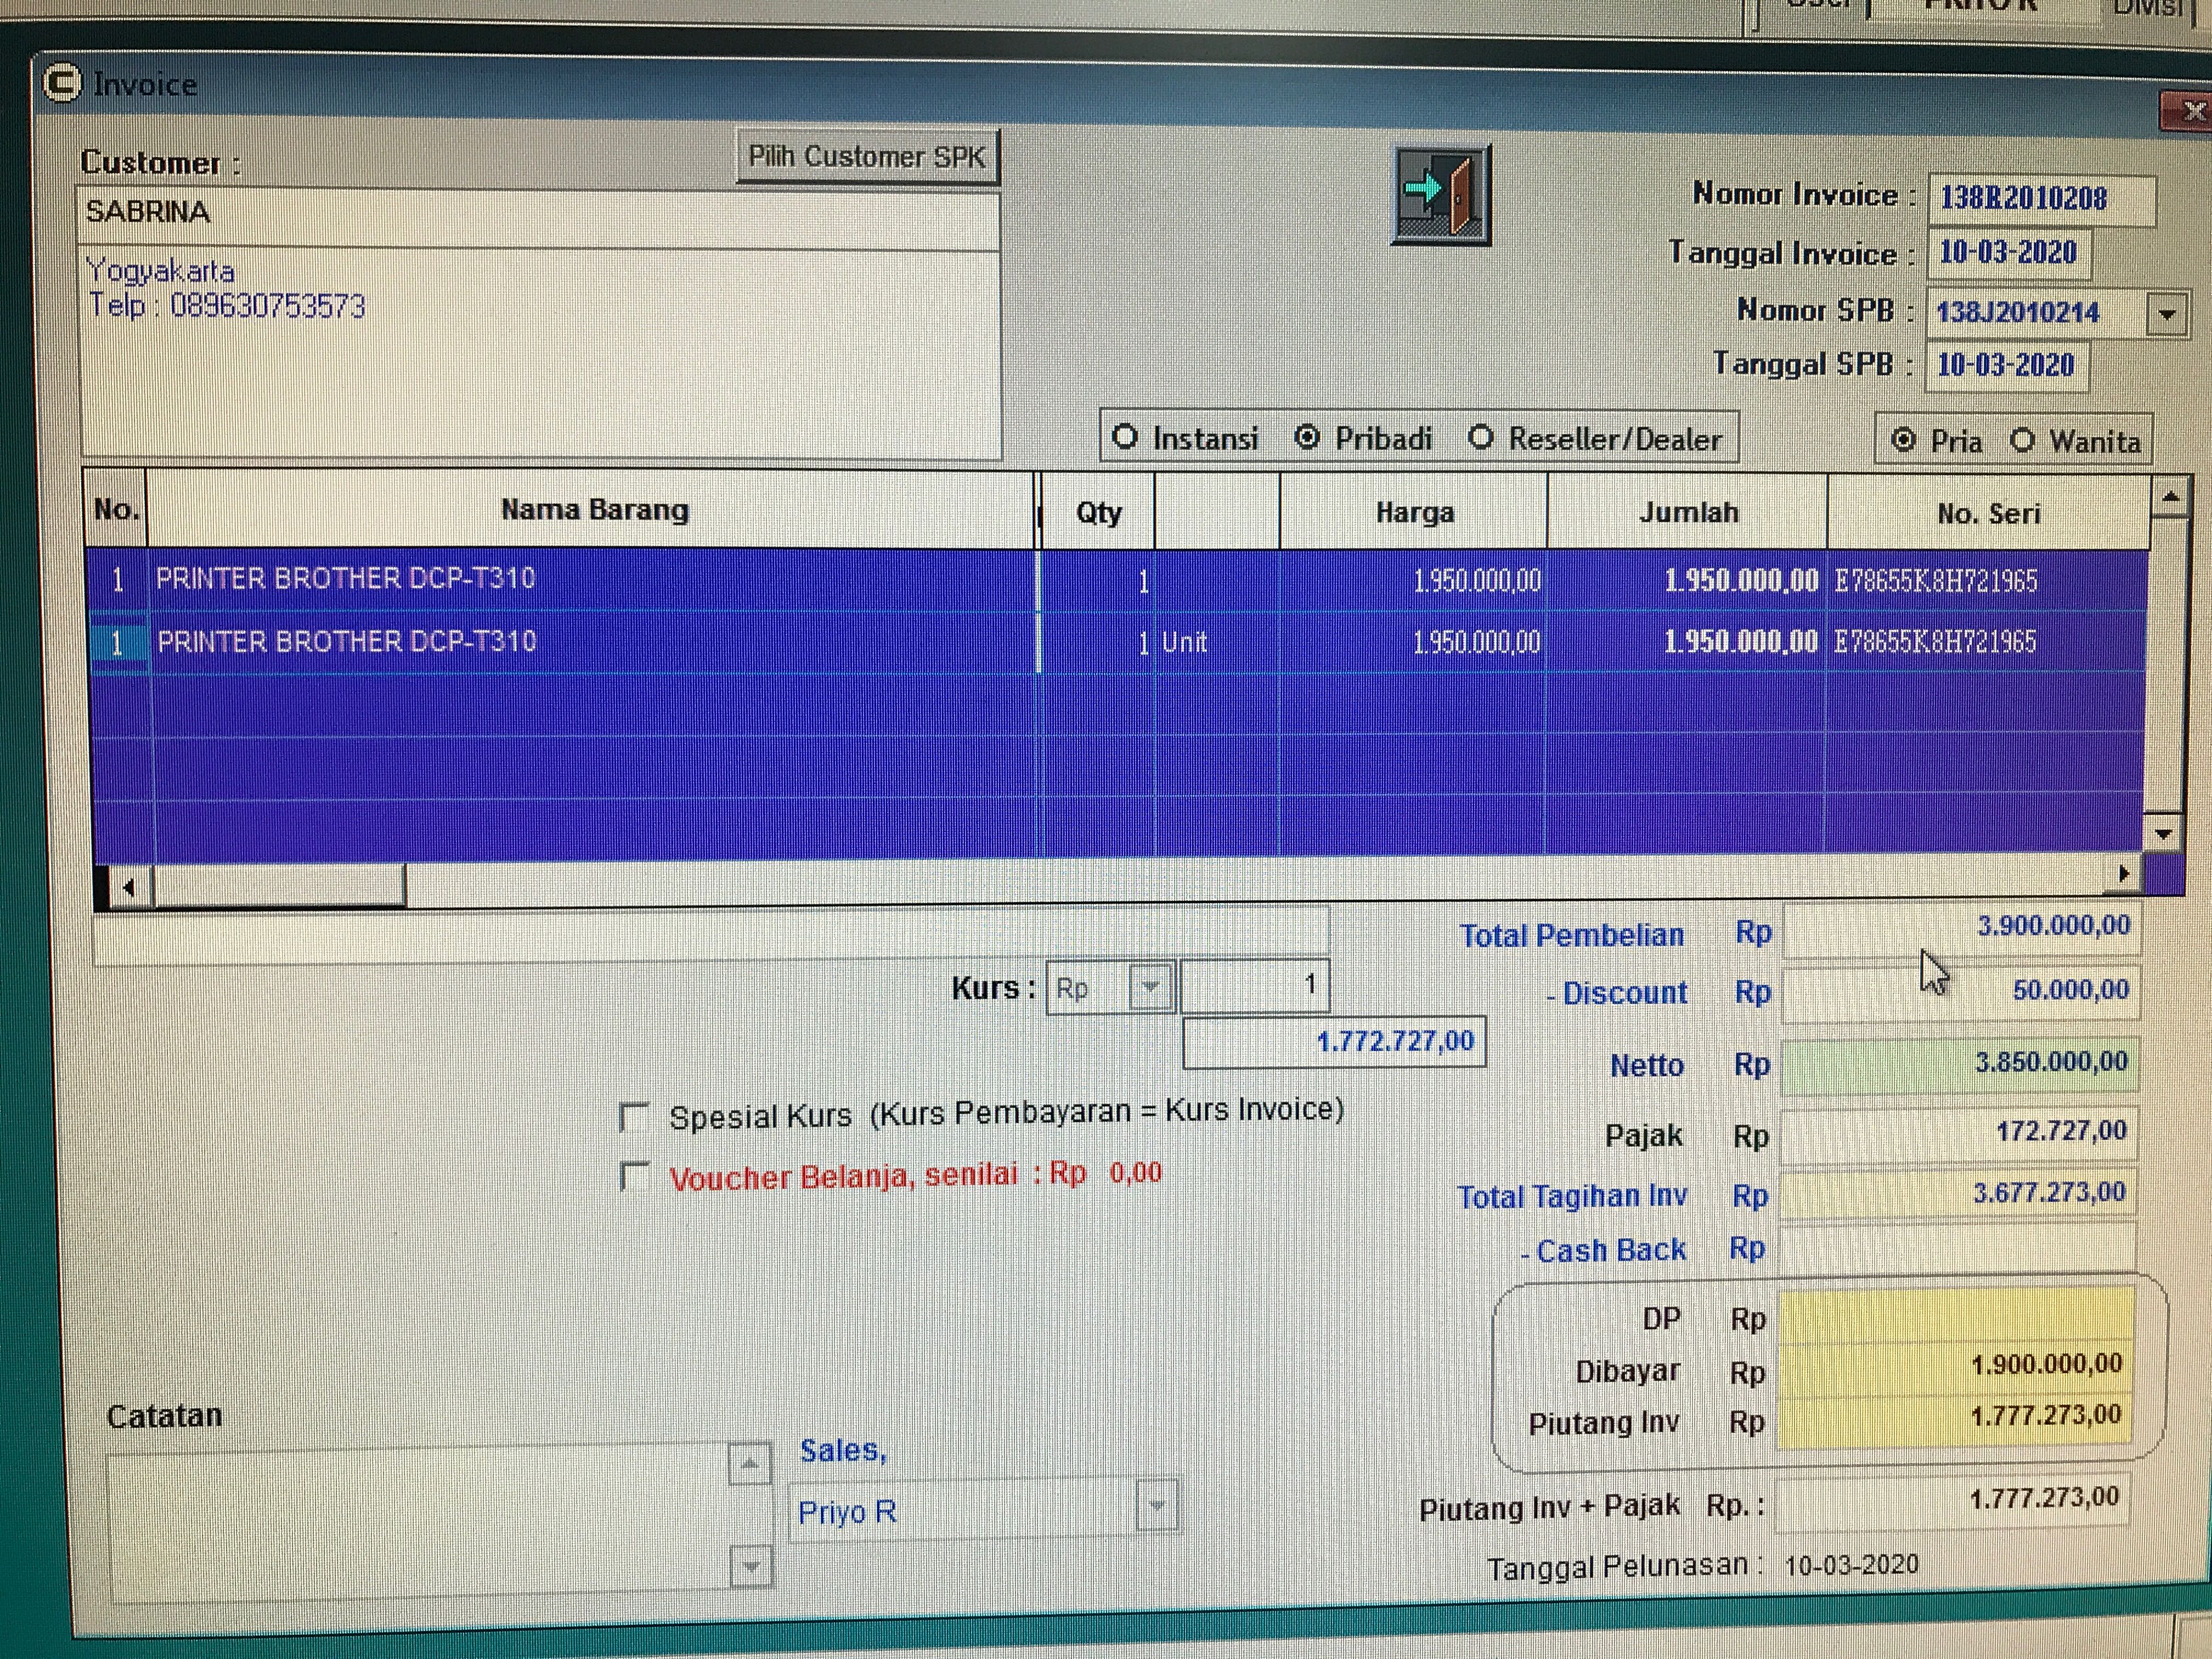The image size is (2212, 1659).
Task: Enable Spesial Kurs checkbox
Action: click(634, 1116)
